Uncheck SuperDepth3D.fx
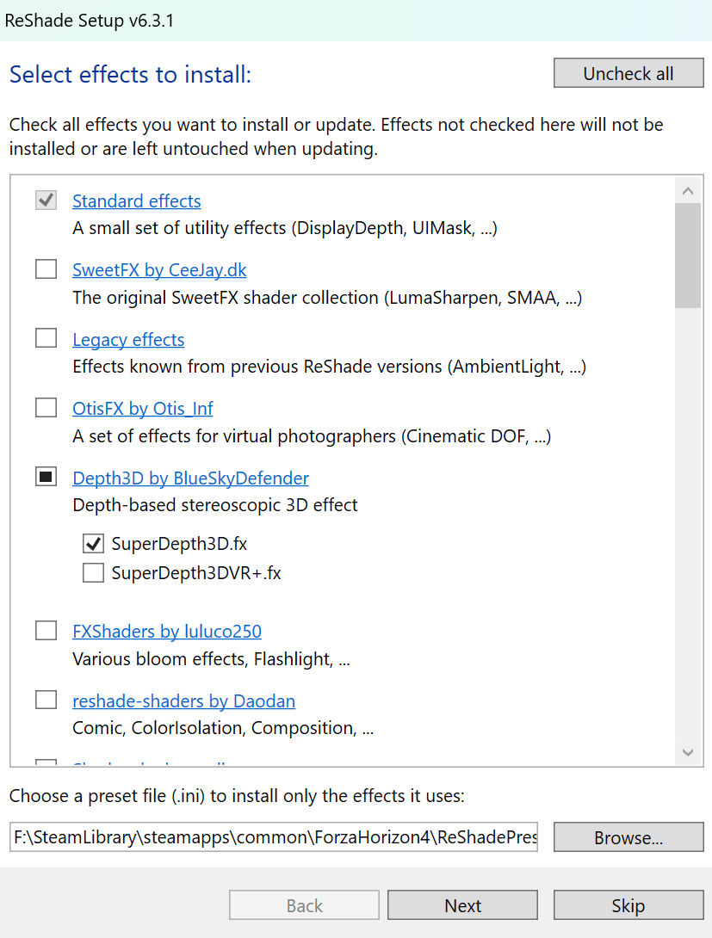 pyautogui.click(x=93, y=543)
